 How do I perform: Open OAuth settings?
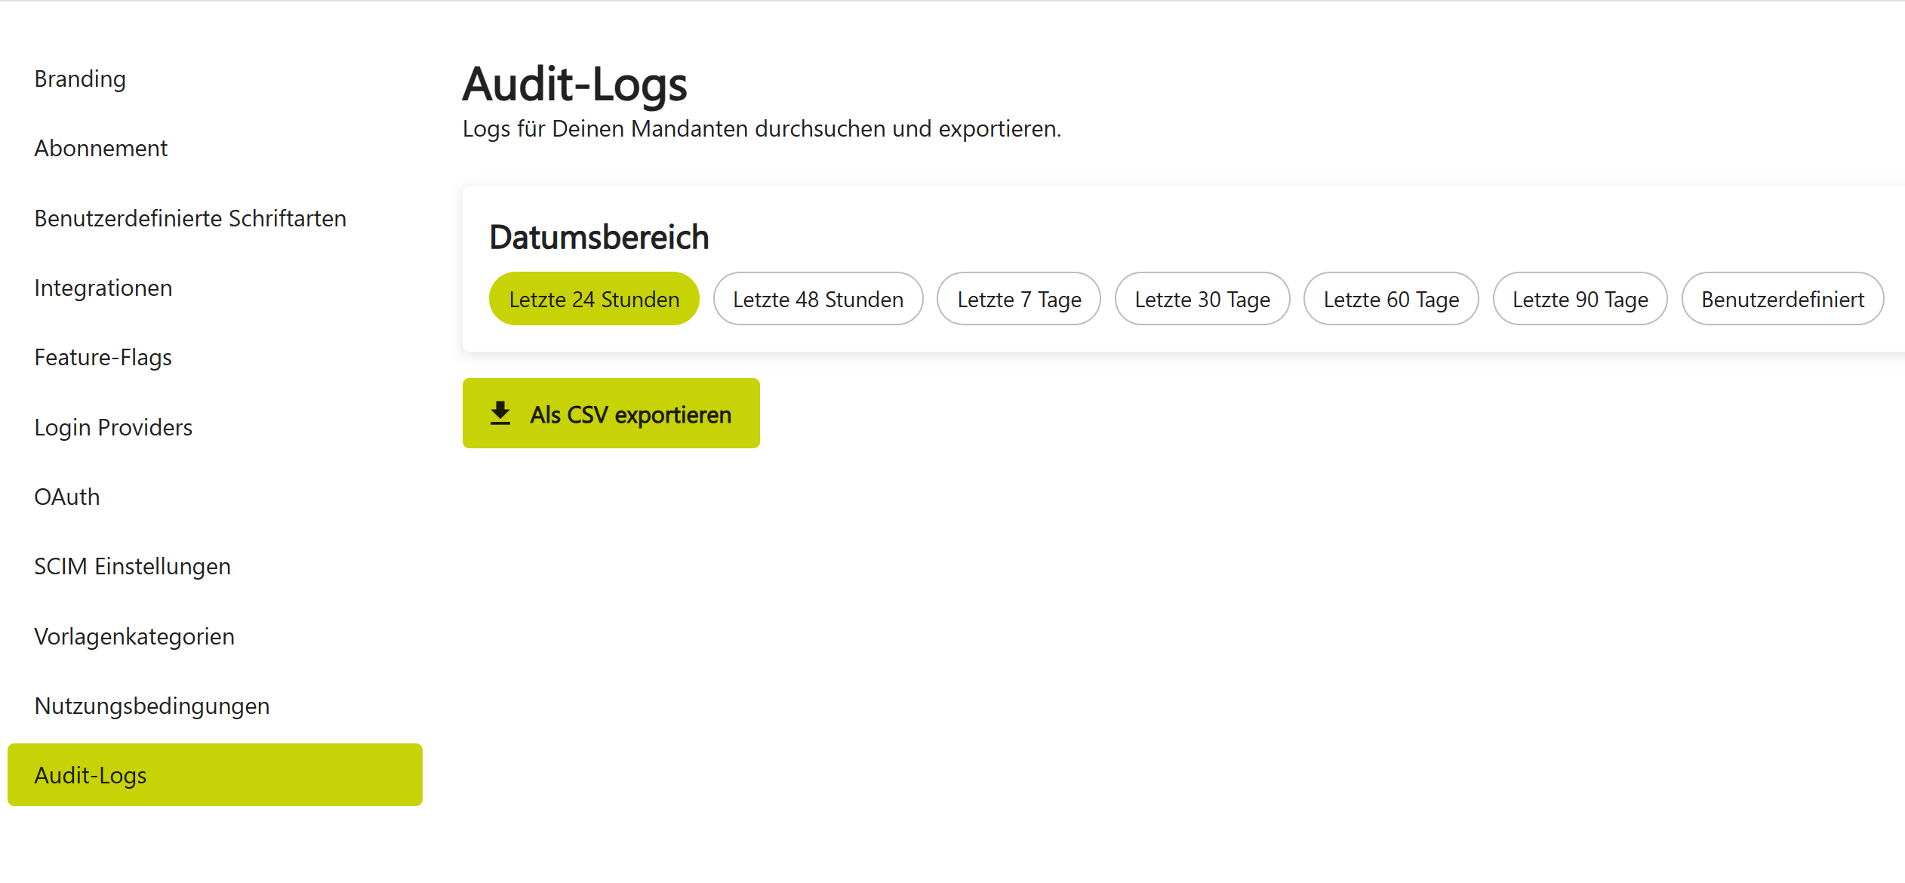click(x=67, y=497)
